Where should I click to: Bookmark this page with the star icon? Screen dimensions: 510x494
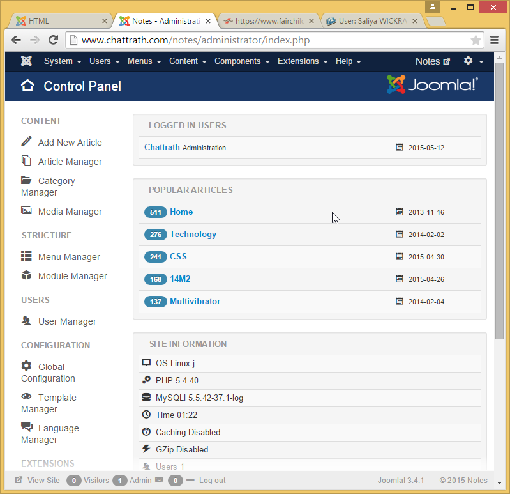tap(476, 40)
